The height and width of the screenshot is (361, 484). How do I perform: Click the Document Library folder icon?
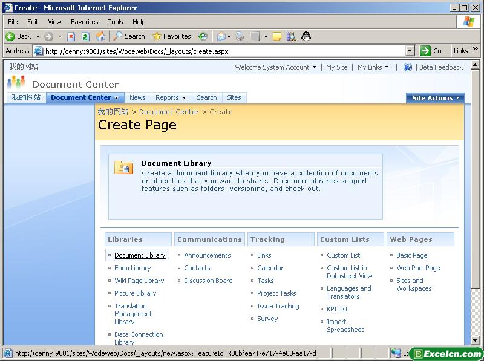(123, 167)
